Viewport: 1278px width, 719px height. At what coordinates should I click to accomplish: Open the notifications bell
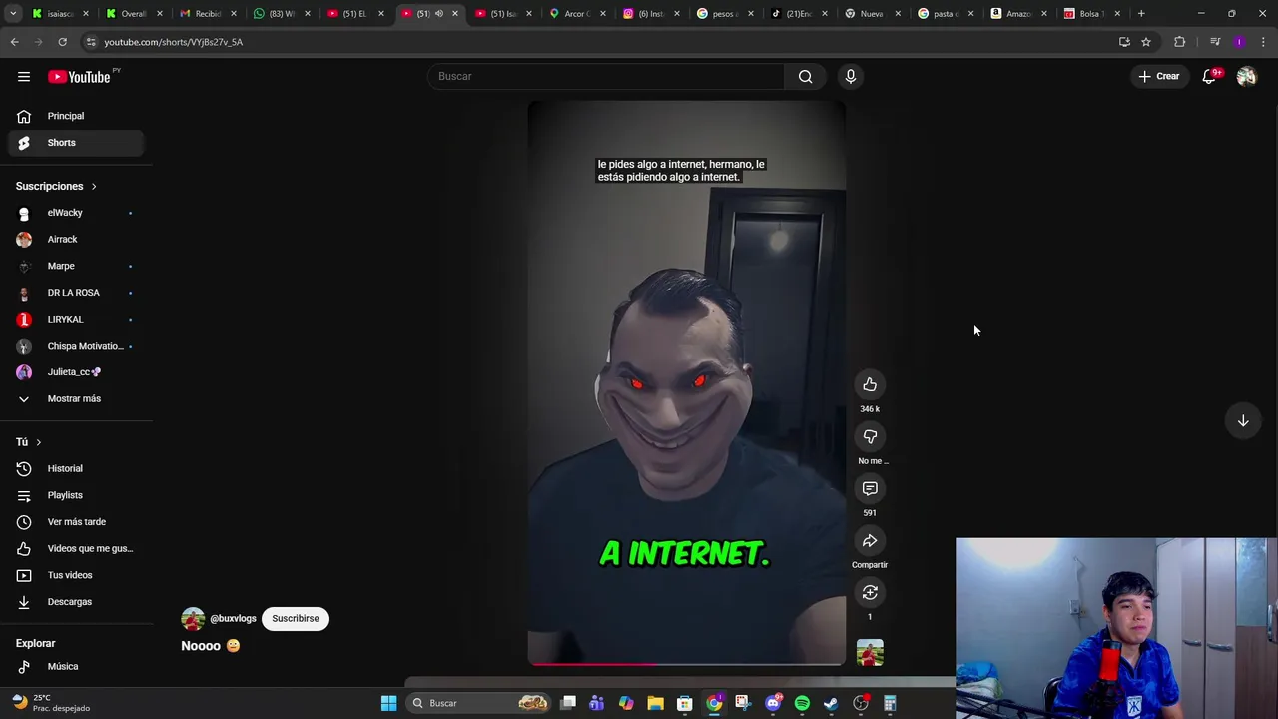[1209, 76]
